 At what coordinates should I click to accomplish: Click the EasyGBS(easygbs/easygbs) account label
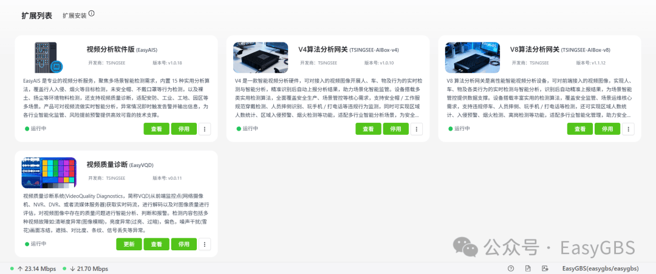600,269
